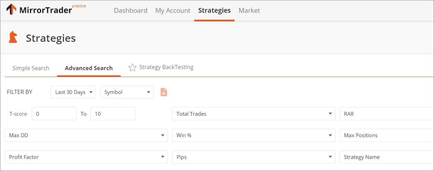434x171 pixels.
Task: Go to My Account page
Action: point(173,11)
